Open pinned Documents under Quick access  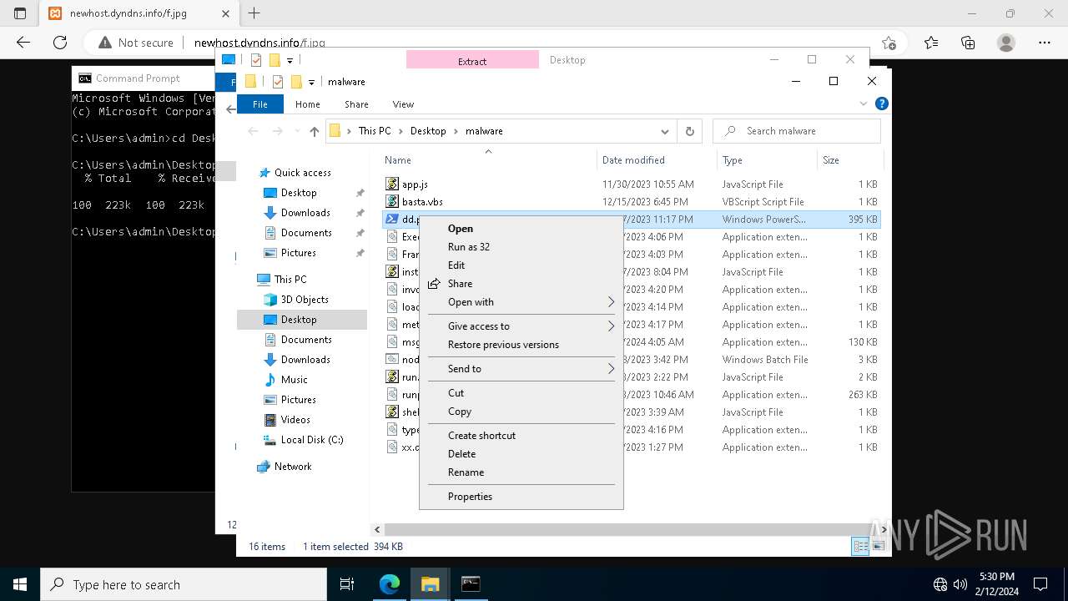pyautogui.click(x=306, y=233)
